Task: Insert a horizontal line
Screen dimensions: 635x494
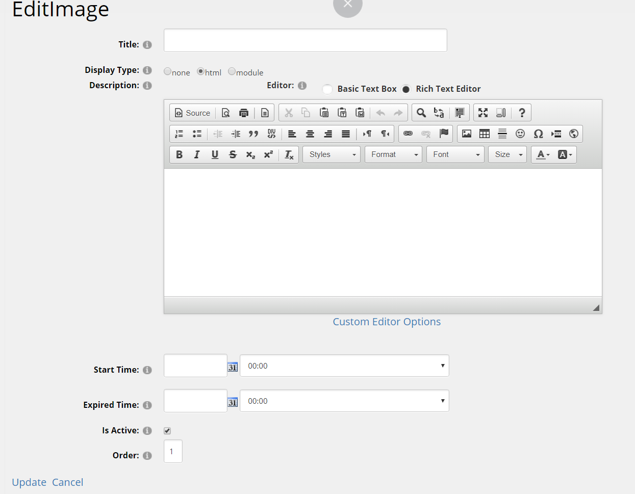Action: [502, 134]
